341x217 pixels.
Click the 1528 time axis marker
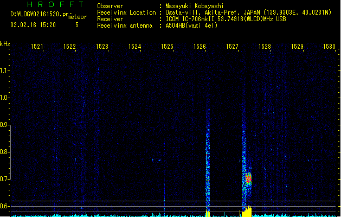pyautogui.click(x=265, y=47)
